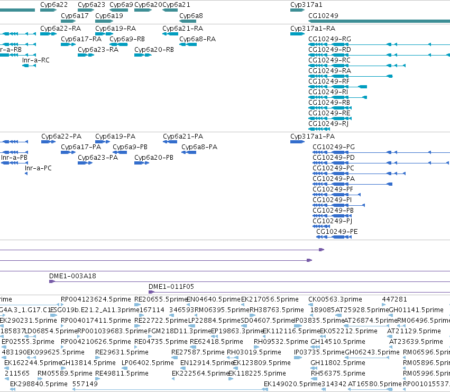Viewport: 450px width, 392px height.
Task: Click EST RP004123624.5prime label
Action: click(x=96, y=299)
